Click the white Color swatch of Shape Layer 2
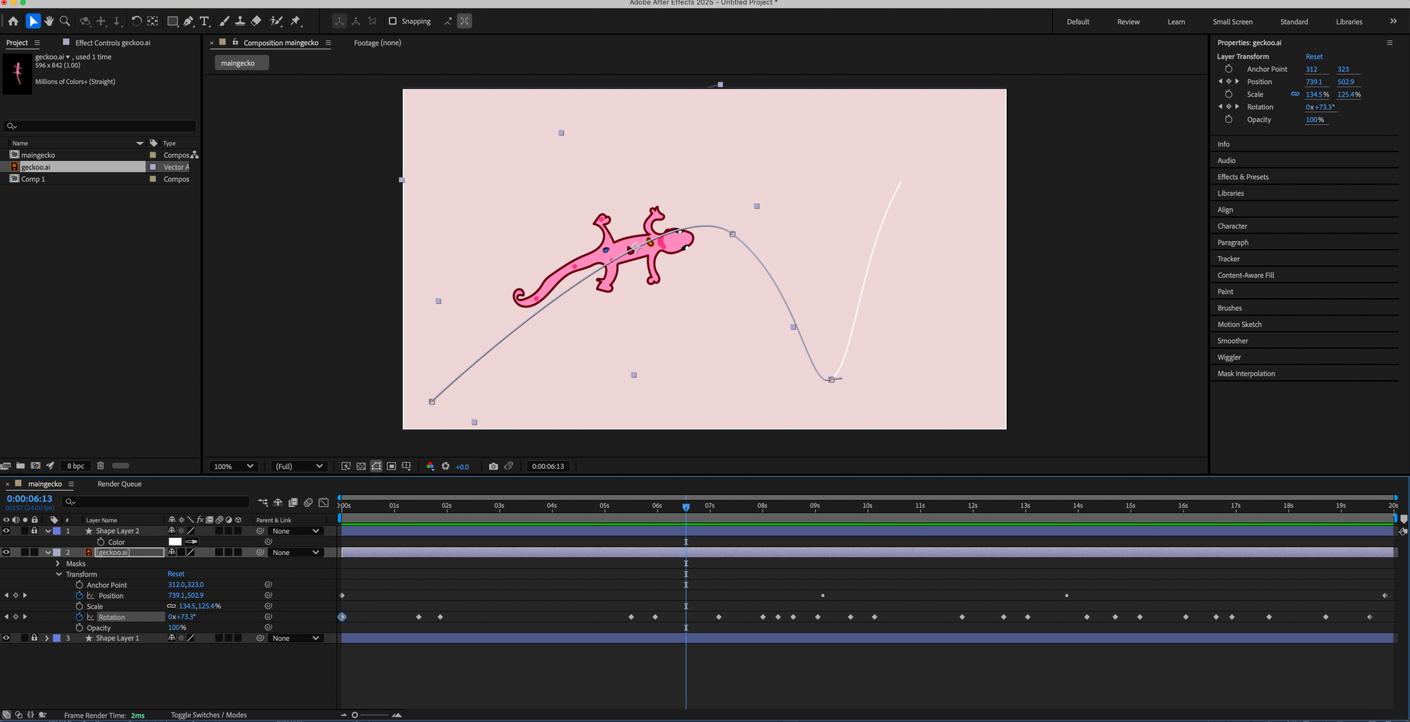 (x=175, y=541)
